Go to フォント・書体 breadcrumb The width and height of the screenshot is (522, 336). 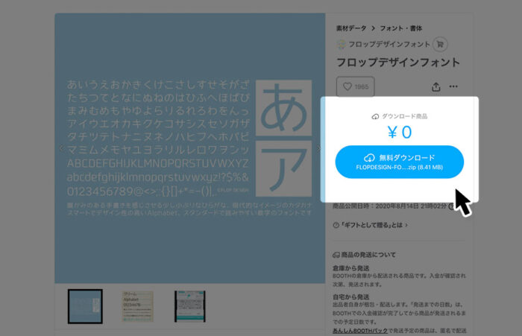(x=401, y=28)
